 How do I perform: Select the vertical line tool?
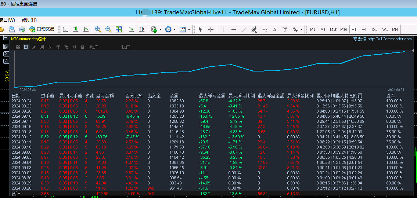click(223, 29)
